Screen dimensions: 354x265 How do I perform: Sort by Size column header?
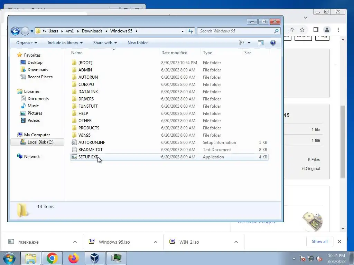(248, 53)
